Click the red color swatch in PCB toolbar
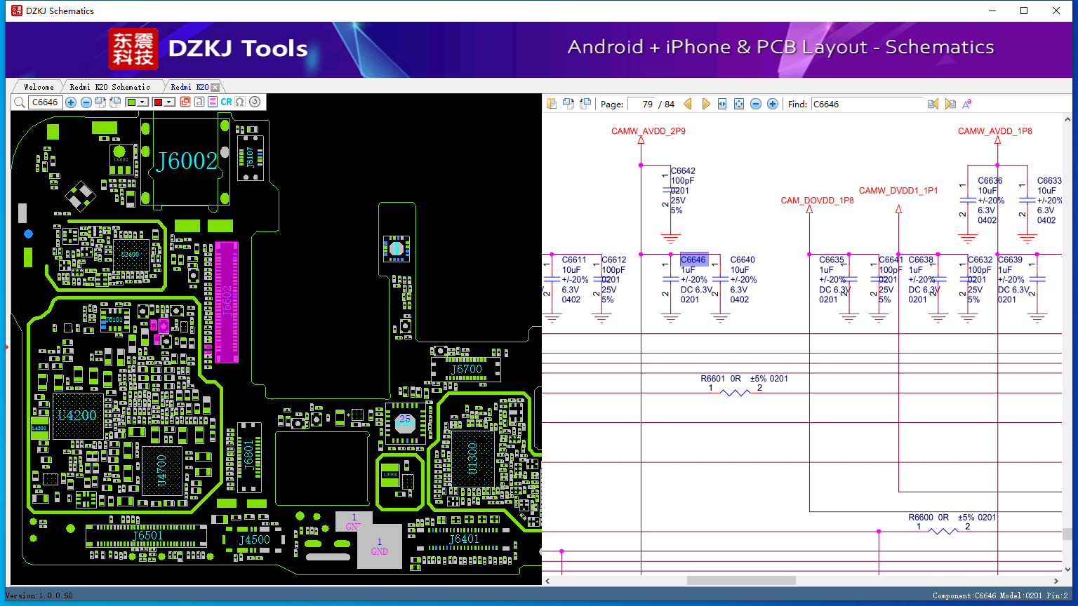 [158, 102]
